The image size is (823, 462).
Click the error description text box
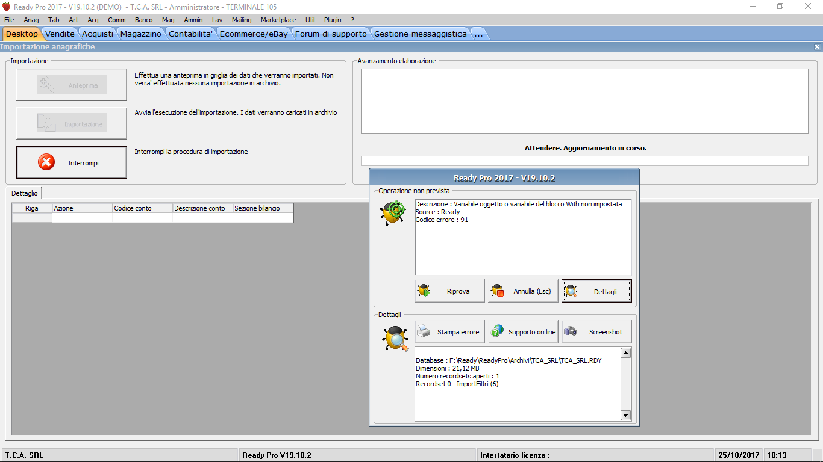coord(523,238)
